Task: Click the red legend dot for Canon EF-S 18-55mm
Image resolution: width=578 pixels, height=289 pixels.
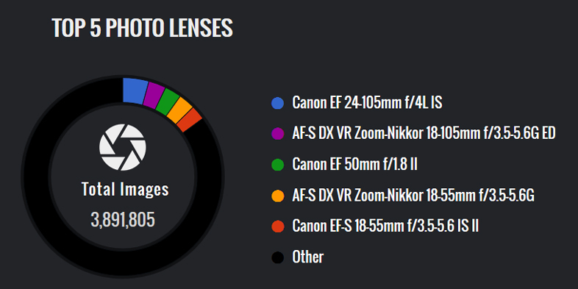Action: tap(277, 226)
